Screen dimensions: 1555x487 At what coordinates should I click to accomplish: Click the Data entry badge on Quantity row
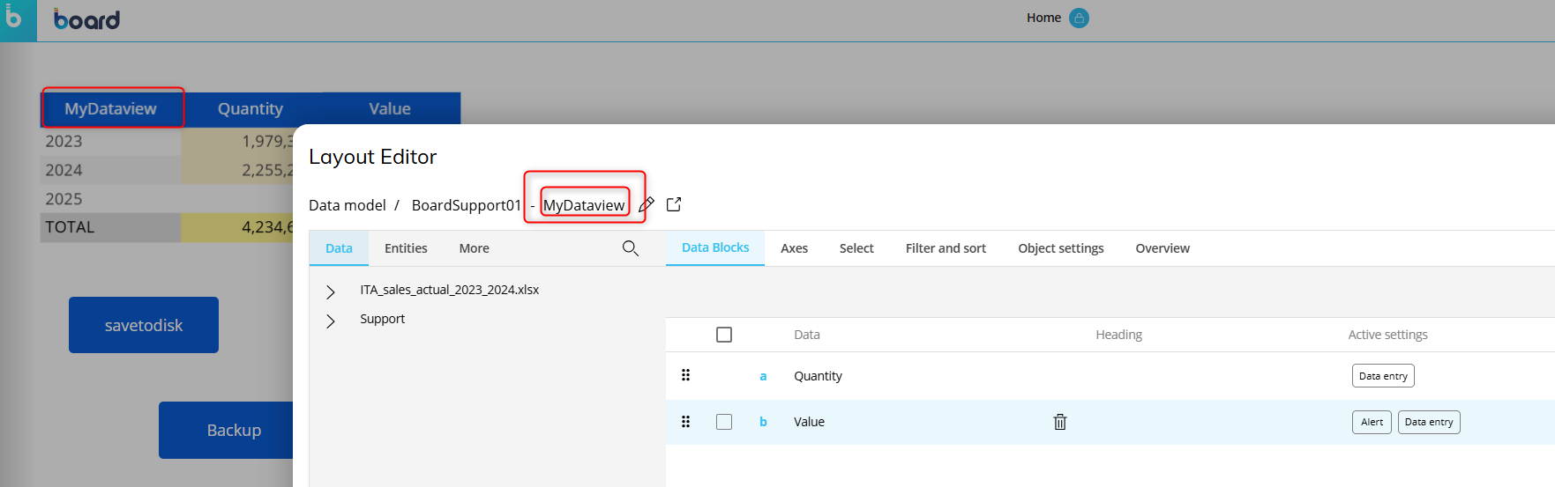point(1383,376)
